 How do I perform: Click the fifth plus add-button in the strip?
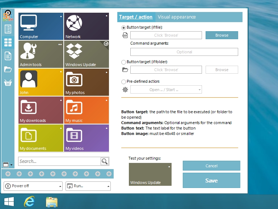pos(53,174)
